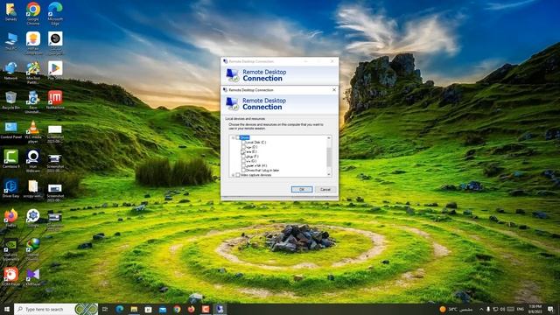Check the (D:) drive checkbox
Screen dimensions: 560x315
coord(243,147)
